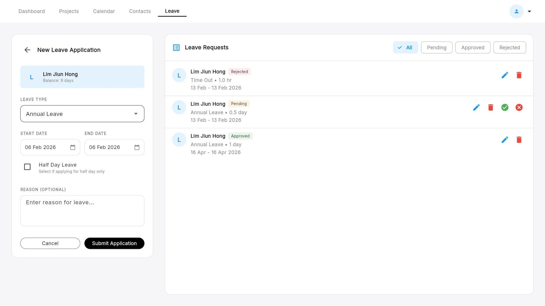This screenshot has width=545, height=306.
Task: Enable the Half Day Leave checkbox
Action: [x=27, y=167]
